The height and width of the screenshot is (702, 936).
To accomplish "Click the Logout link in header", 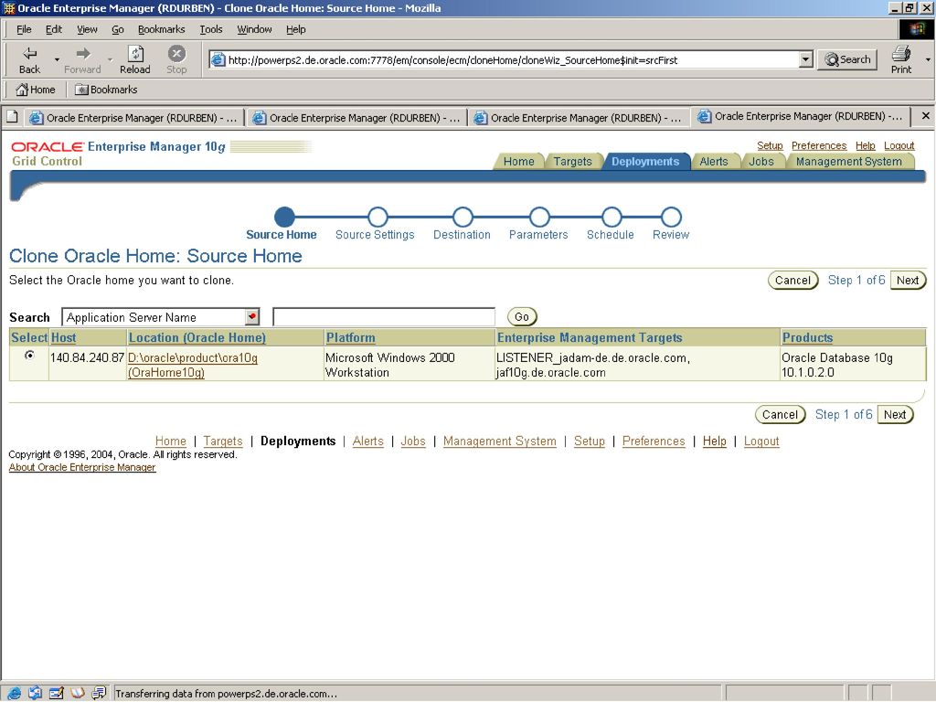I will click(x=899, y=145).
